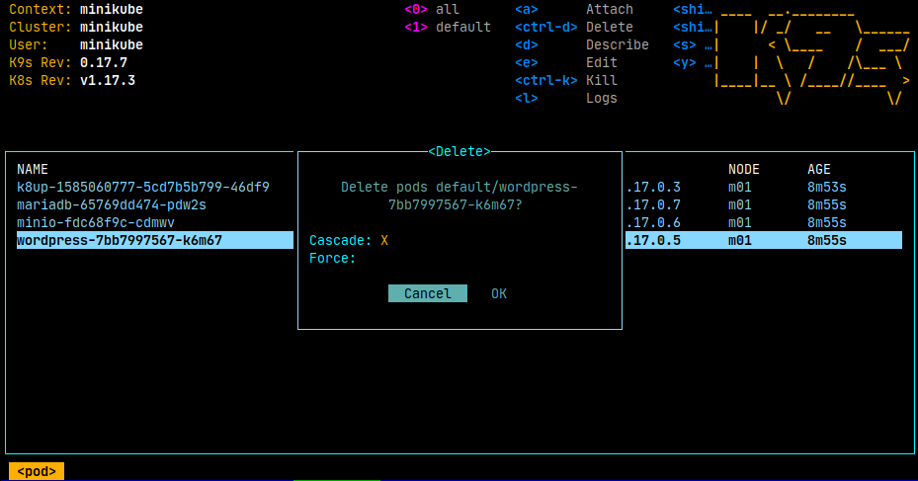Image resolution: width=918 pixels, height=481 pixels.
Task: Click the ctrl-d Delete command hint
Action: [609, 27]
